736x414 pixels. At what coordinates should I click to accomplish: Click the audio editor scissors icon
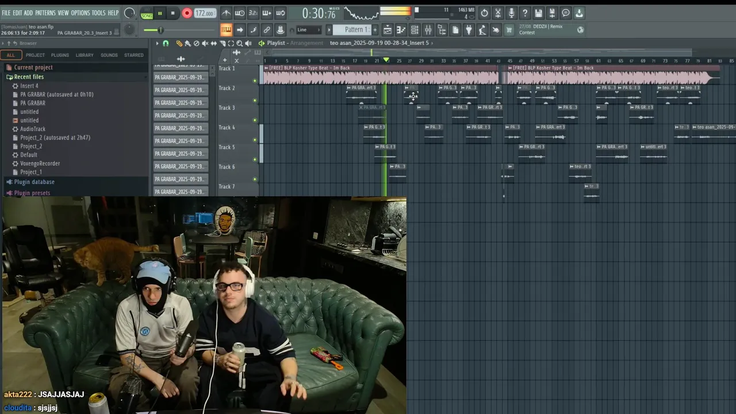(498, 13)
